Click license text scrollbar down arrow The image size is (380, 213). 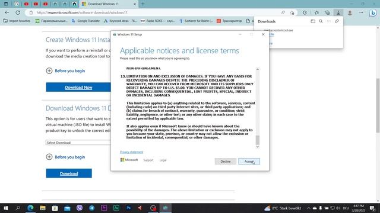[257, 147]
